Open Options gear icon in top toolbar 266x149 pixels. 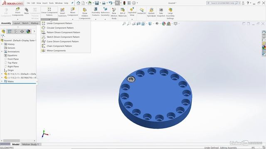point(134,3)
